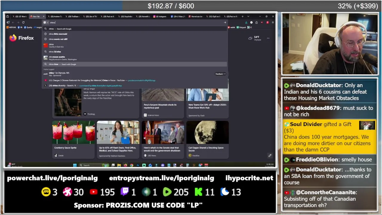This screenshot has height=215, width=382.
Task: Open the weather widget showing 54°F
Action: 255,38
